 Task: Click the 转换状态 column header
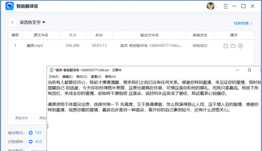click(x=200, y=35)
